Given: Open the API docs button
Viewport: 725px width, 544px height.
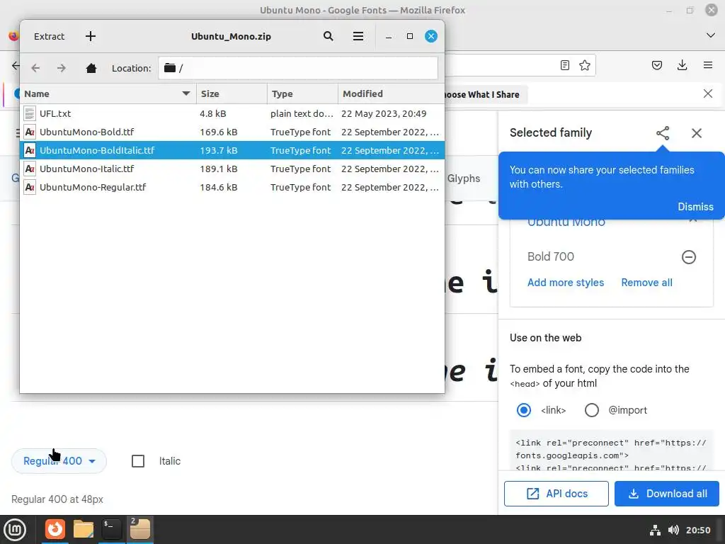Looking at the screenshot, I should (x=556, y=494).
